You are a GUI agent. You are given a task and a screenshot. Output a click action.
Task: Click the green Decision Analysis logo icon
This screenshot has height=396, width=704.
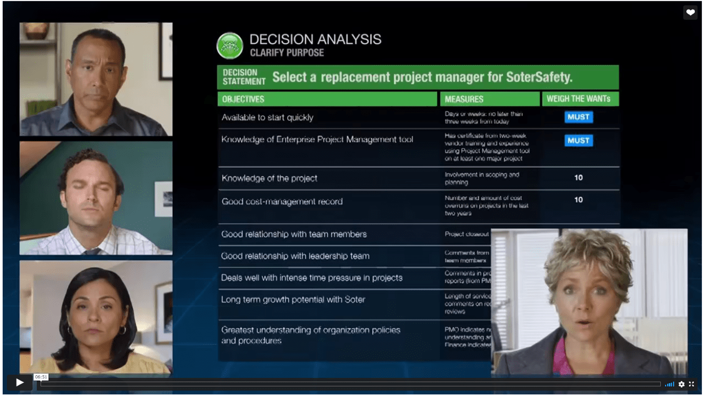(230, 46)
